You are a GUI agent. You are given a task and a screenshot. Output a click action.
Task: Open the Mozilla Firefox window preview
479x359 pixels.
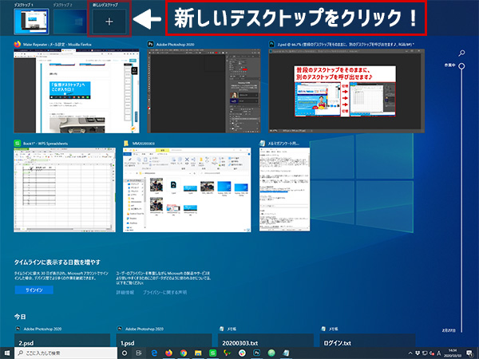coord(77,91)
